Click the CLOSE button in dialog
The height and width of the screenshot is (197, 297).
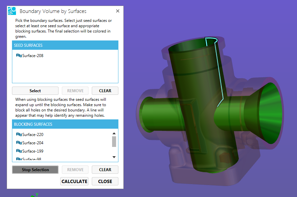click(x=105, y=181)
